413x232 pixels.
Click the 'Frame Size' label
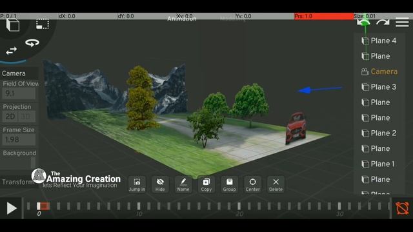coord(19,130)
